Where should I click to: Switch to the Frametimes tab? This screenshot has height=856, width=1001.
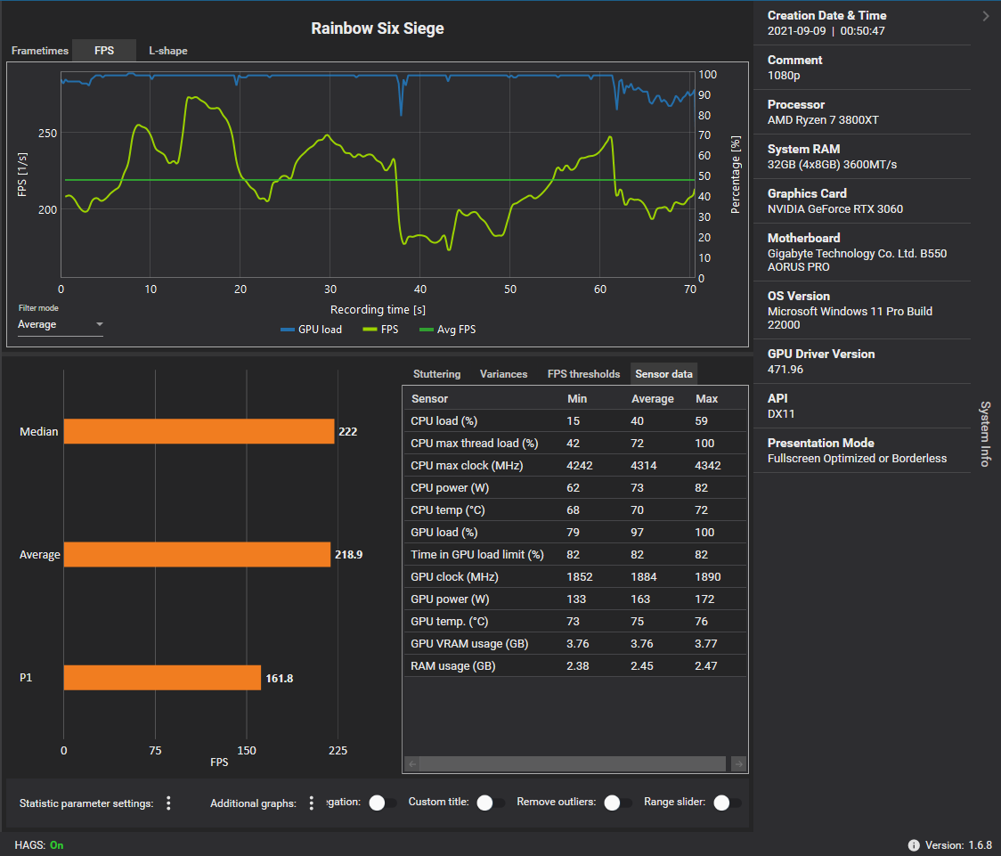(x=39, y=51)
